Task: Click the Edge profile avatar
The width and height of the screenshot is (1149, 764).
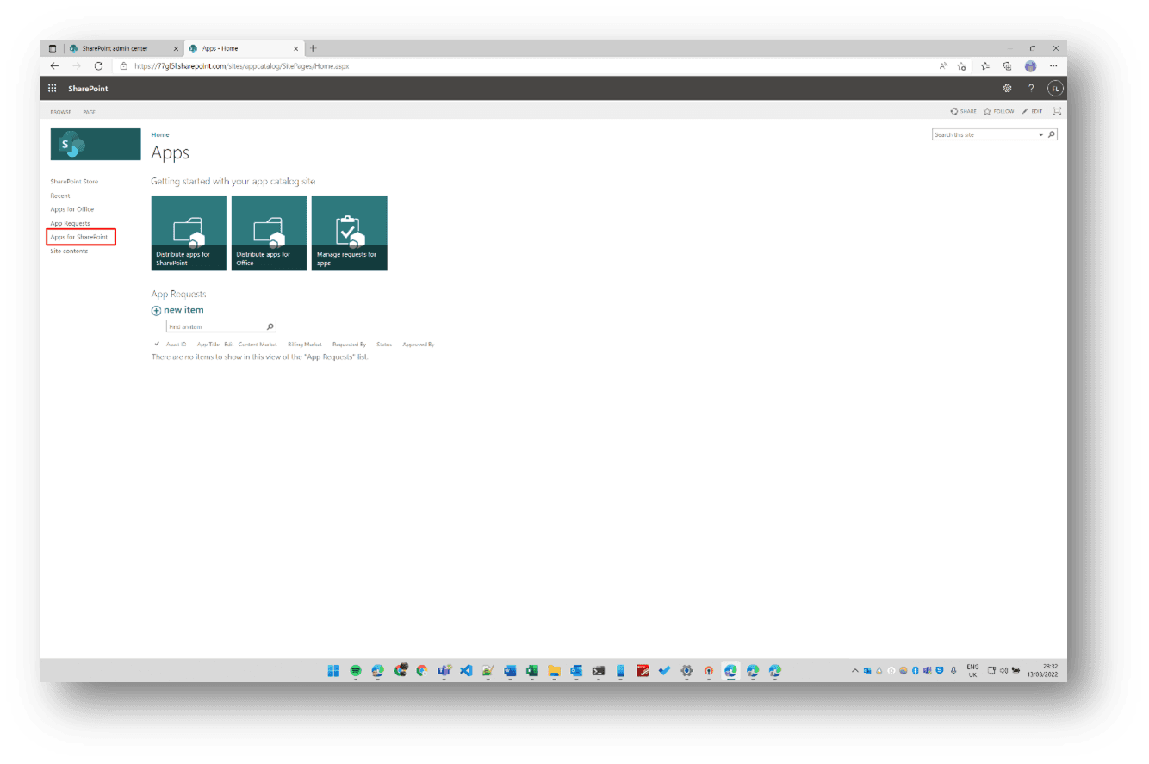Action: pyautogui.click(x=1030, y=66)
